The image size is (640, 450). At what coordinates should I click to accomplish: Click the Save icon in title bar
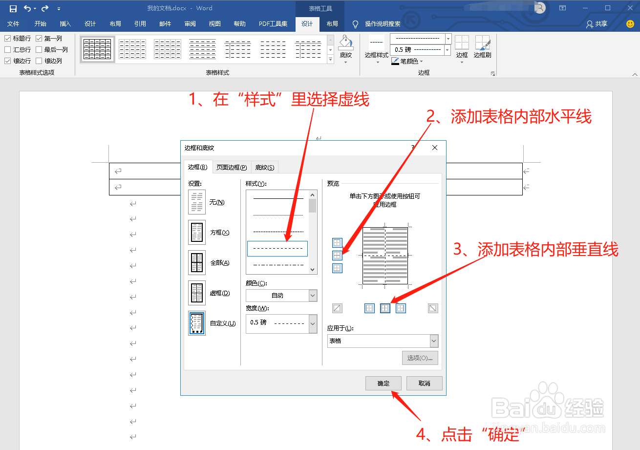coord(13,8)
